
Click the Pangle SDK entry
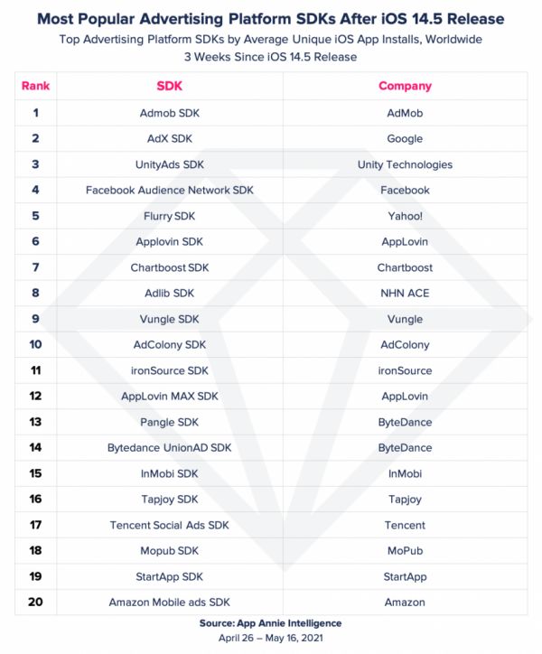tap(170, 422)
